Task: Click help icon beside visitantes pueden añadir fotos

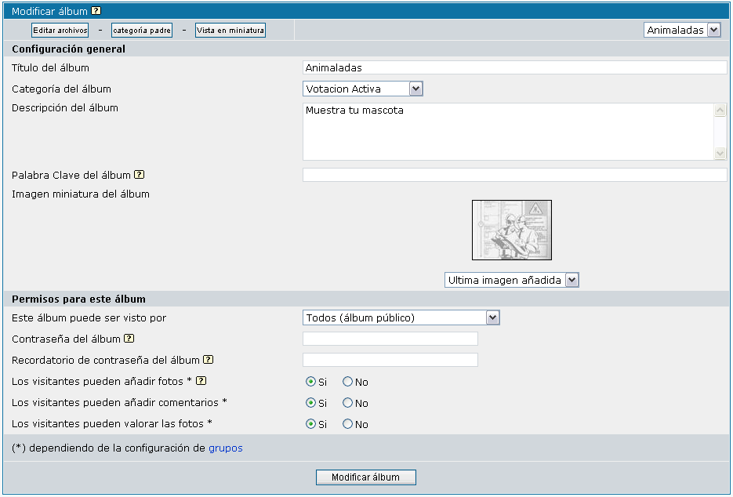Action: pos(201,381)
